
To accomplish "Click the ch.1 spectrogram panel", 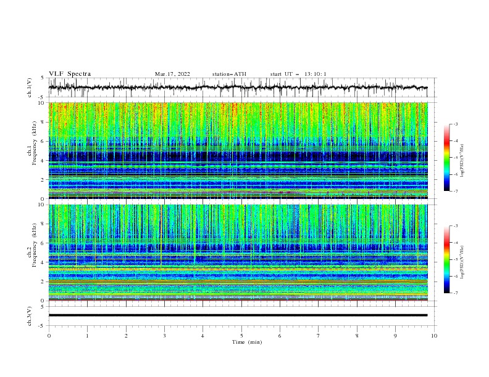I will pyautogui.click(x=238, y=150).
